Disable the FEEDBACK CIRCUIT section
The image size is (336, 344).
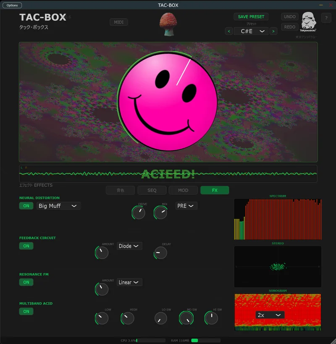[26, 246]
